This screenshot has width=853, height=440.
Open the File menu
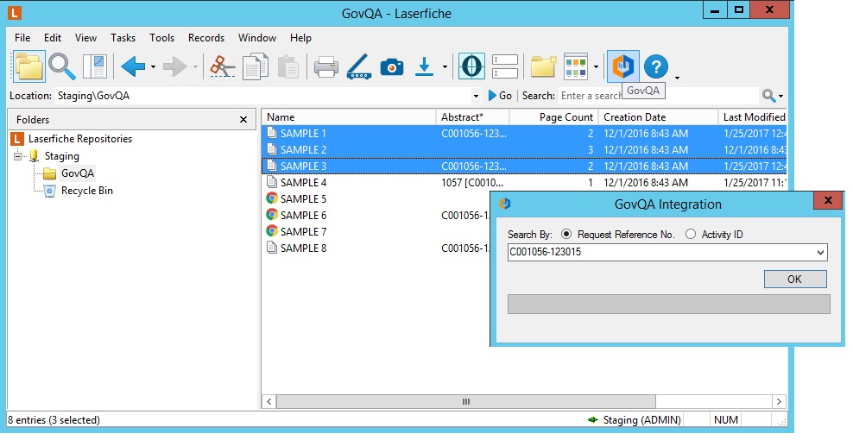(22, 37)
